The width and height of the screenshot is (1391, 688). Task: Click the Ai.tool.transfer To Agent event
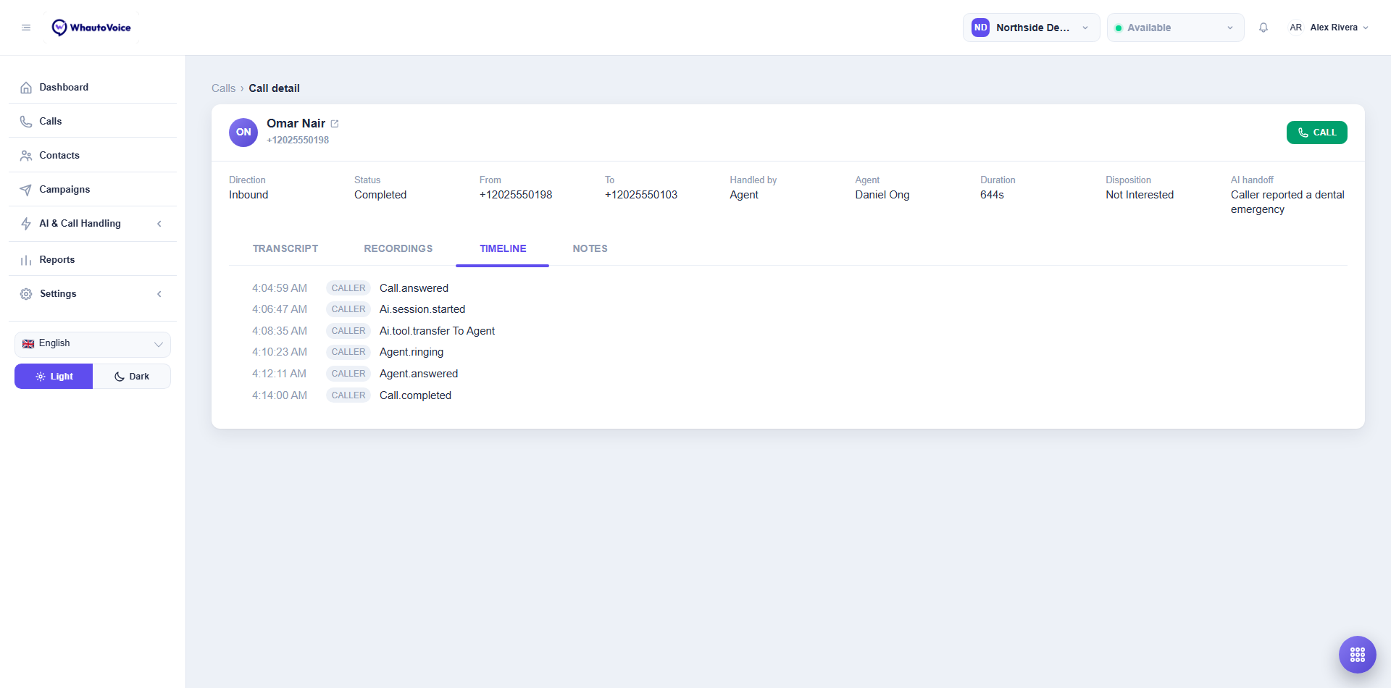pos(437,331)
